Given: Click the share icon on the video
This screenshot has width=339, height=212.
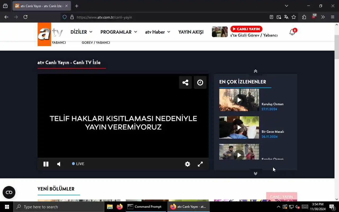Looking at the screenshot, I should (185, 82).
